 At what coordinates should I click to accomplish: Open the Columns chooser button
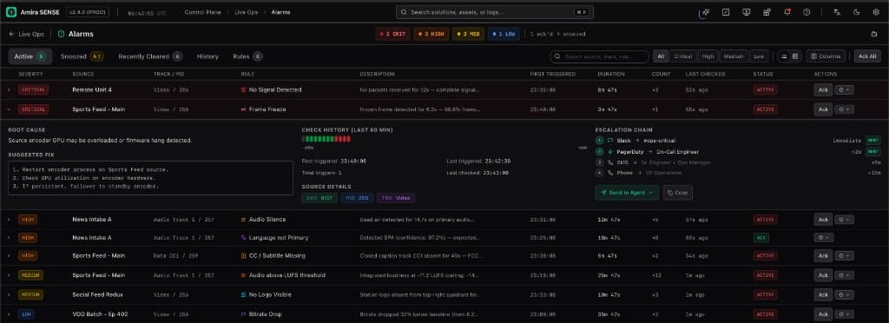826,56
